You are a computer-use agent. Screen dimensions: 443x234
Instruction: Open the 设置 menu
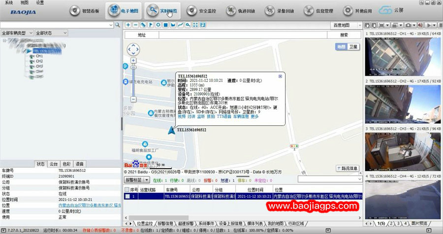pyautogui.click(x=40, y=2)
